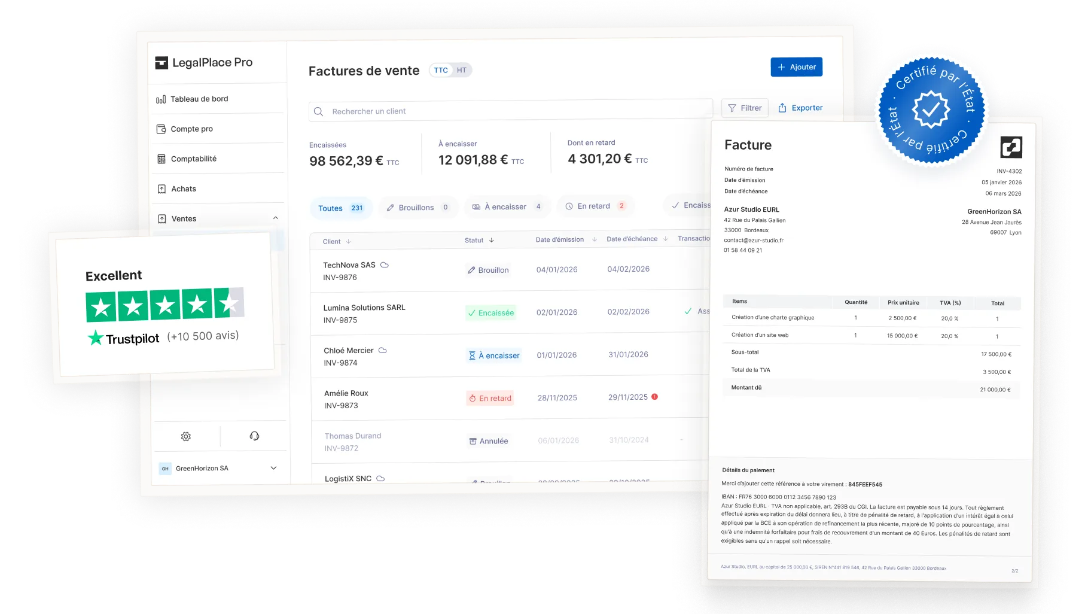Click the payment reference 845FEEF545
The height and width of the screenshot is (614, 1091).
coord(865,485)
